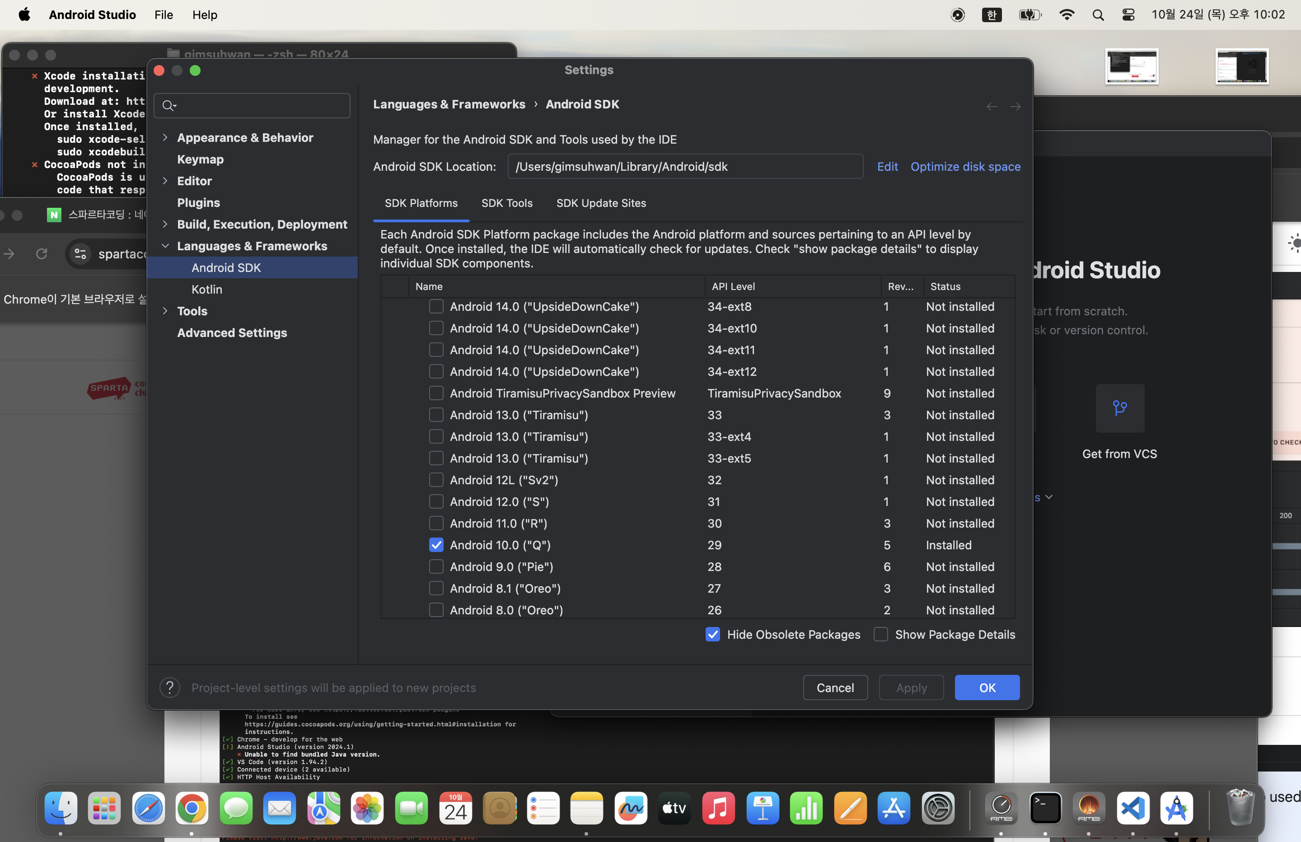Click the Android Studio Dock icon

tap(1176, 808)
